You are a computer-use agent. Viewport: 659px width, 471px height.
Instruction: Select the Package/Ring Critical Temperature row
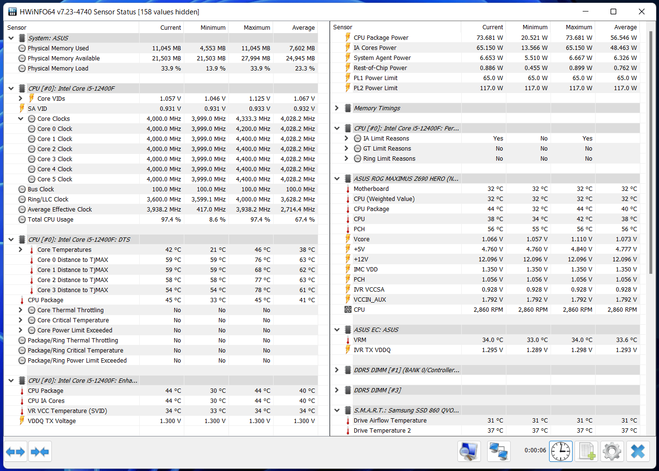click(161, 351)
